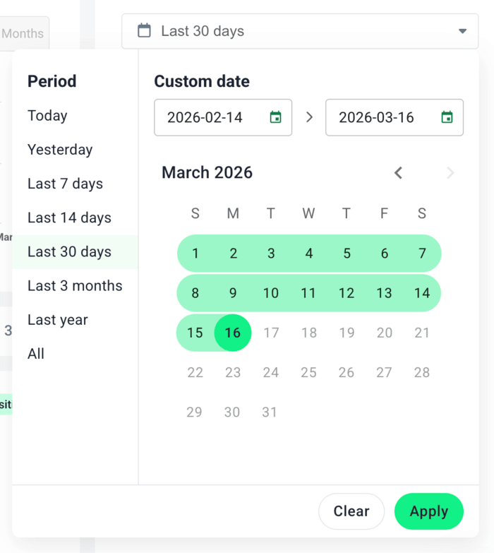The width and height of the screenshot is (494, 553).
Task: Open start date calendar icon
Action: click(275, 117)
